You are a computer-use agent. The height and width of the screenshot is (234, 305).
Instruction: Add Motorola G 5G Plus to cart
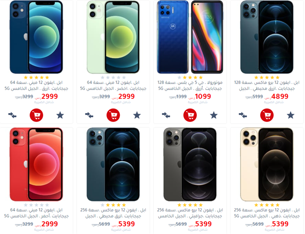[x=190, y=115]
